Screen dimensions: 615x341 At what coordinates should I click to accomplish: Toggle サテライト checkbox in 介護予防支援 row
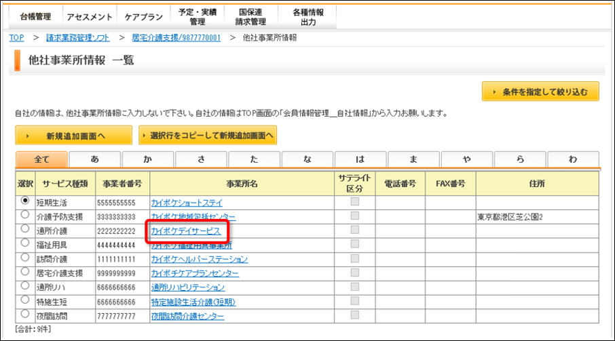tap(355, 216)
